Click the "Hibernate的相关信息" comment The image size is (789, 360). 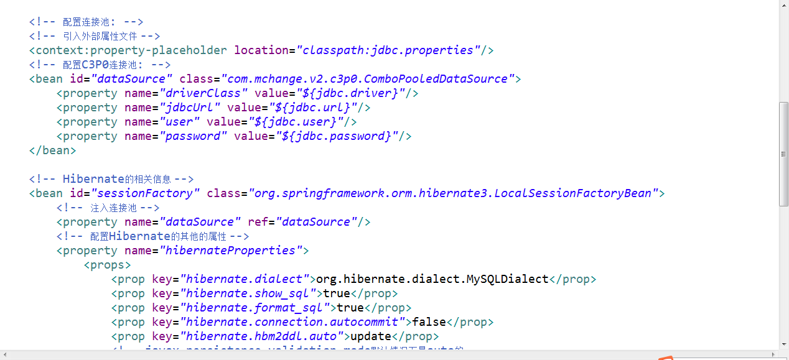pos(111,179)
